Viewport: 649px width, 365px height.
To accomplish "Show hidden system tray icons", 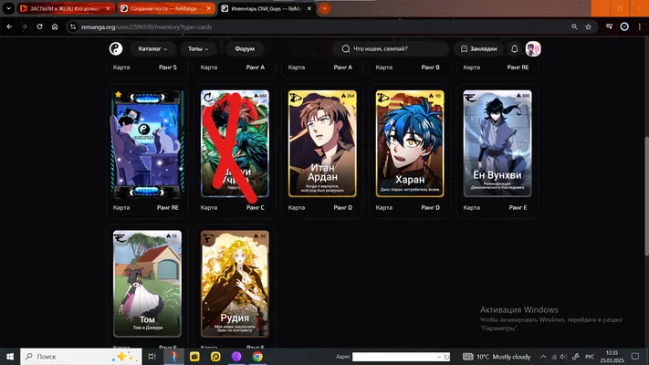I will click(543, 356).
